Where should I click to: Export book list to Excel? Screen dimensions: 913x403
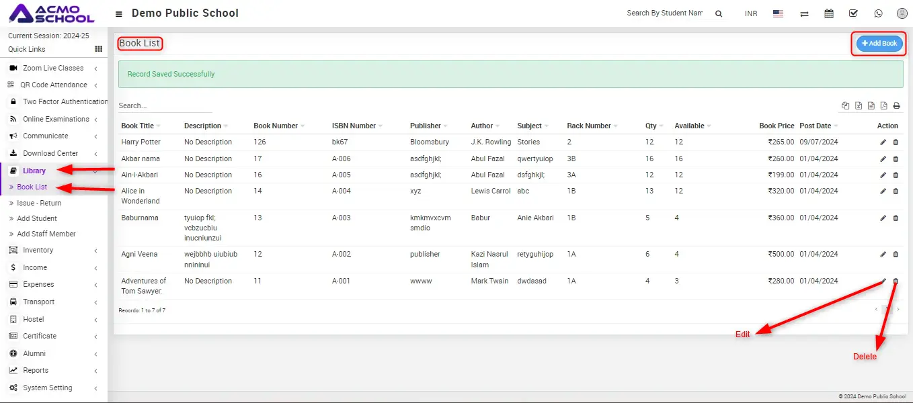[859, 106]
